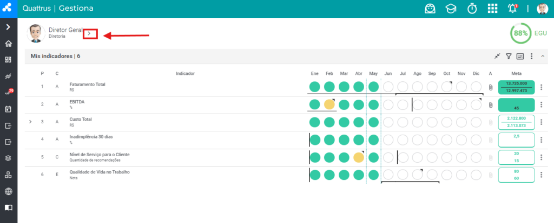The image size is (554, 223).
Task: Click the Meta column header
Action: (x=516, y=73)
